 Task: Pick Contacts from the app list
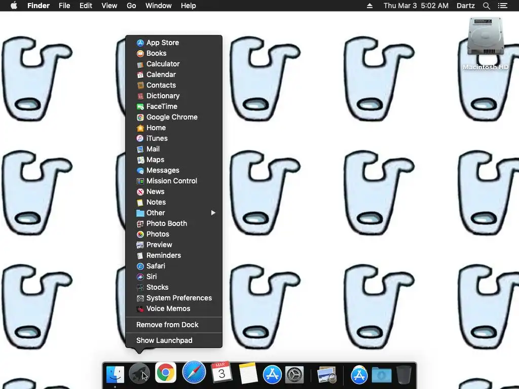point(174,85)
